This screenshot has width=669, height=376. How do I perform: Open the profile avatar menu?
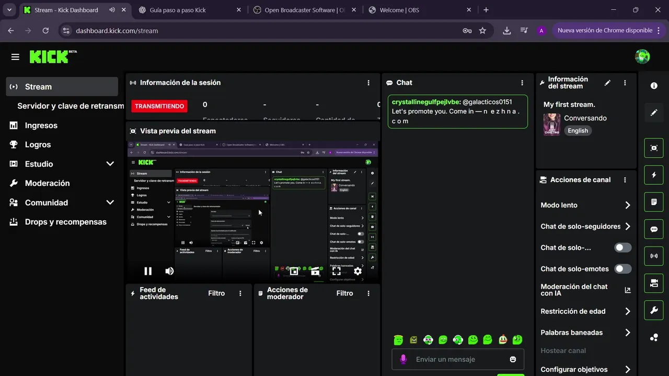[x=642, y=56]
